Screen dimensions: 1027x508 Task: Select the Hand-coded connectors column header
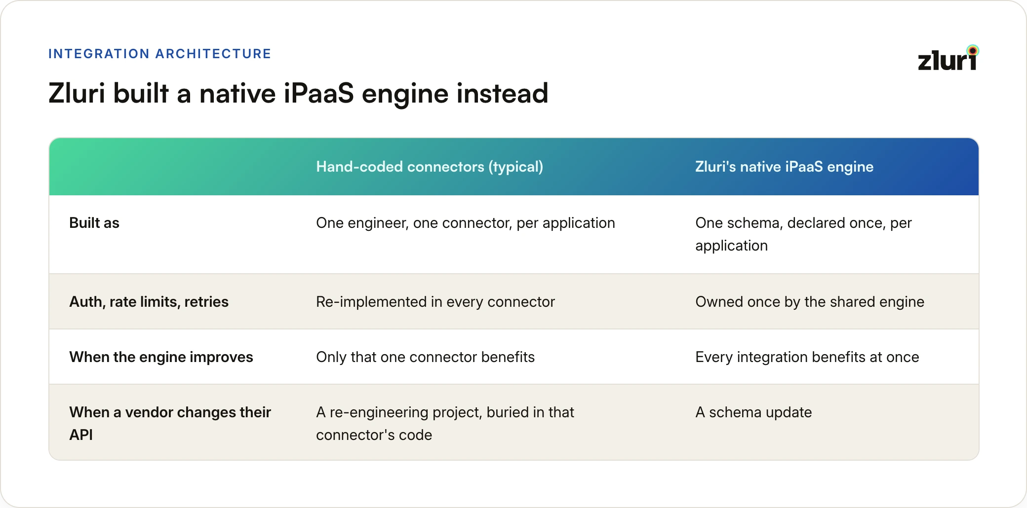[430, 167]
